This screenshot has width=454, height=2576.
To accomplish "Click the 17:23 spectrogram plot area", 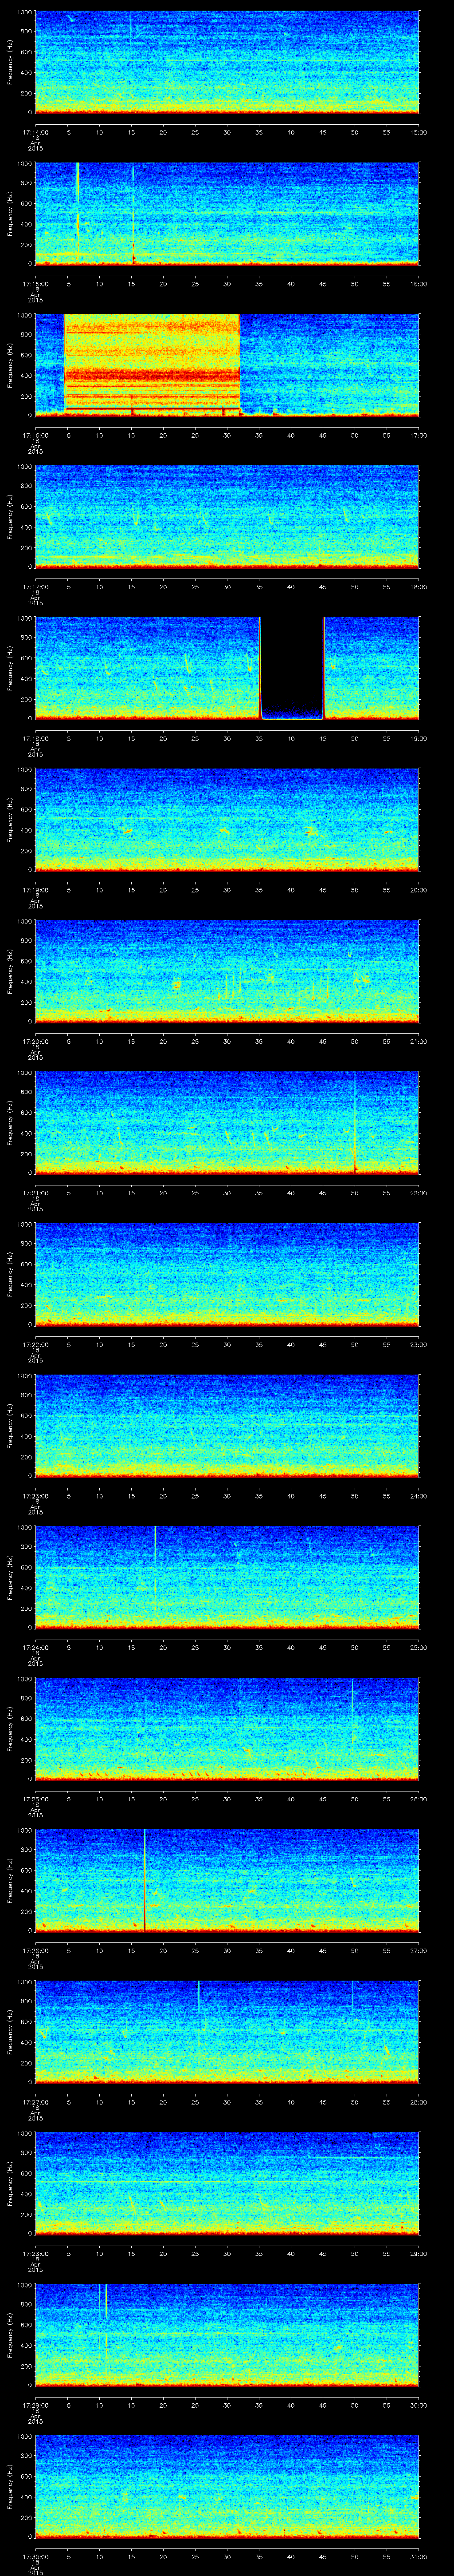I will [x=227, y=1425].
